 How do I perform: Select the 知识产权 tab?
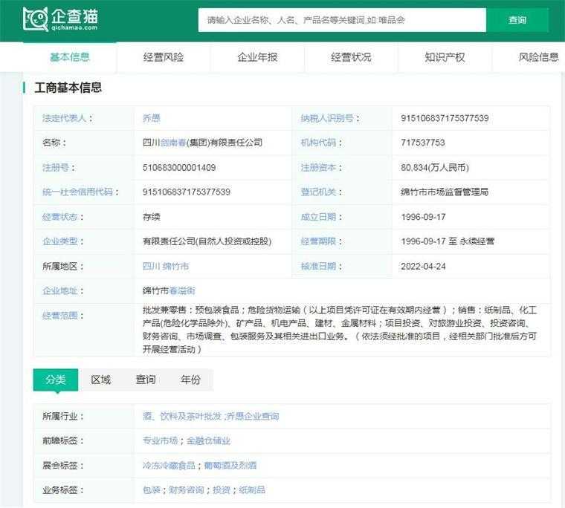click(x=445, y=57)
